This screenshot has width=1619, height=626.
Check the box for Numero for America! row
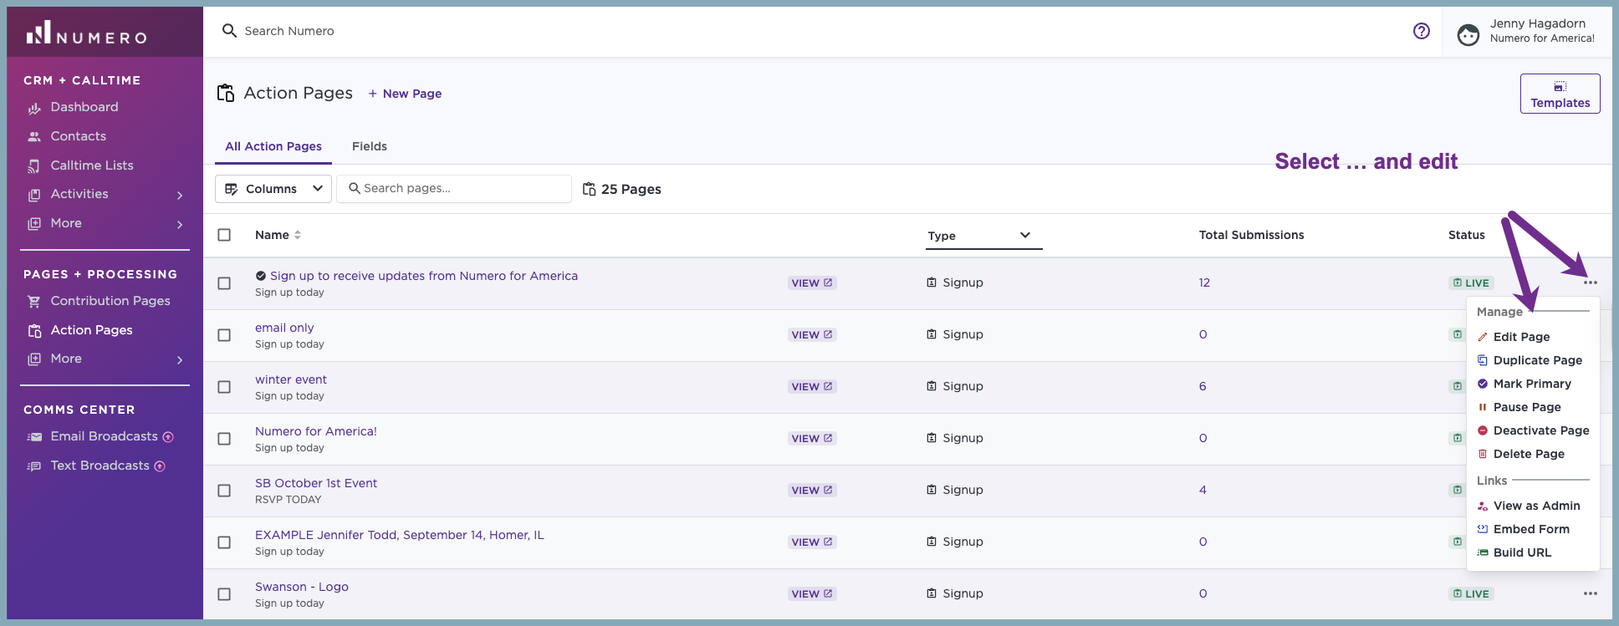click(x=224, y=439)
